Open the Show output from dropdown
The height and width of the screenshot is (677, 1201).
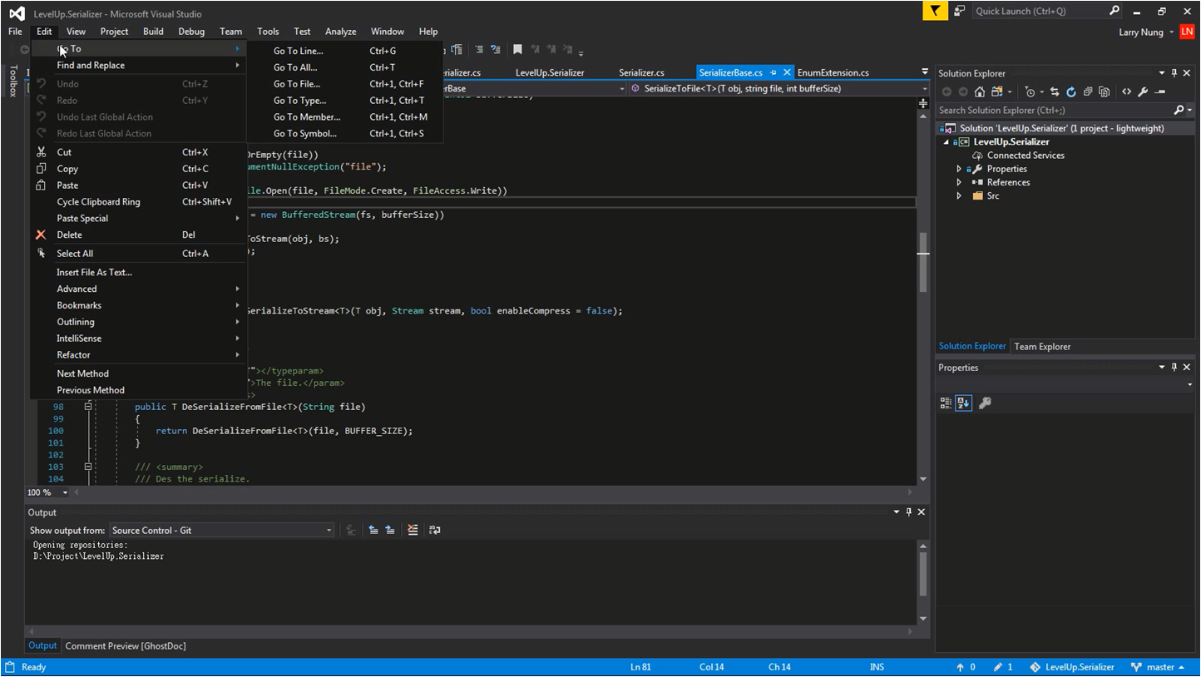point(222,530)
